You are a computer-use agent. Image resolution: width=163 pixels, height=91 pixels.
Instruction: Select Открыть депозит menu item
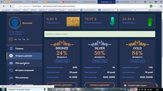24,56
